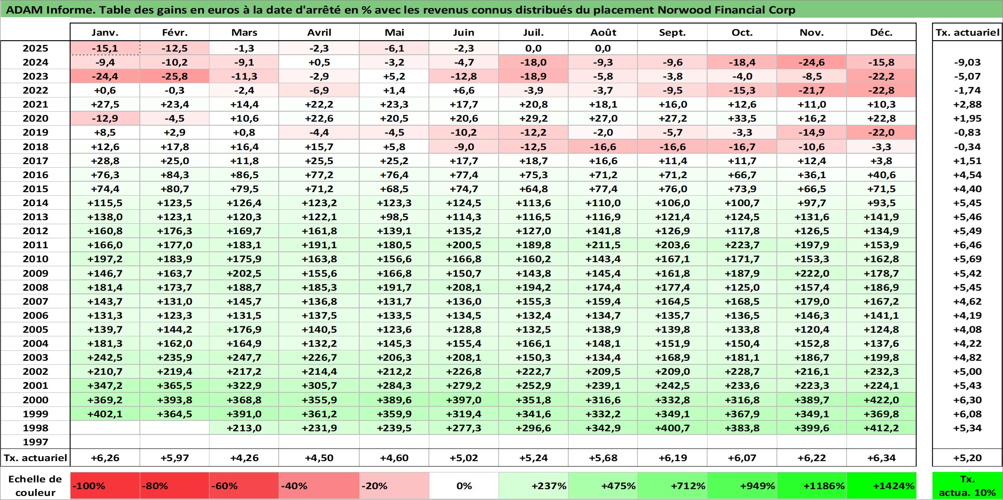The width and height of the screenshot is (1003, 500).
Task: Click the ADAM Informe title banner
Action: tap(501, 9)
